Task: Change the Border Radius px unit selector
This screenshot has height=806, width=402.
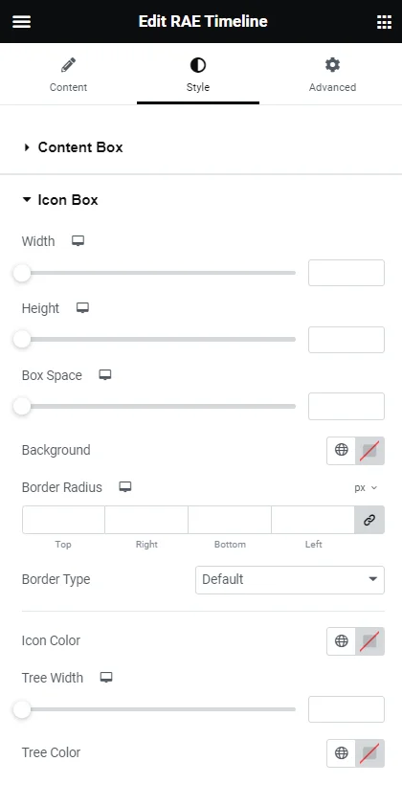Action: pos(366,488)
